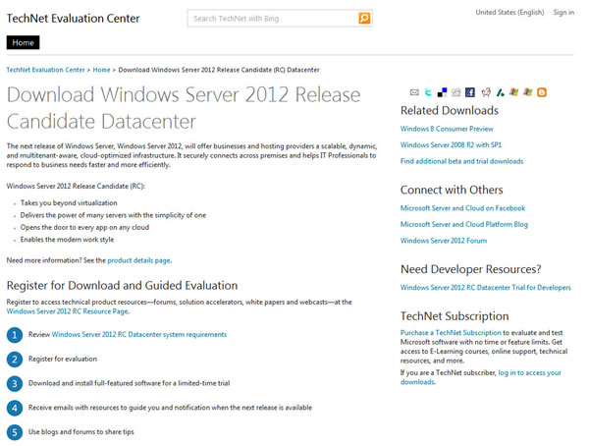Viewport: 589px width, 446px height.
Task: Open Windows Server 2008 R2 with SP1
Action: click(x=451, y=144)
